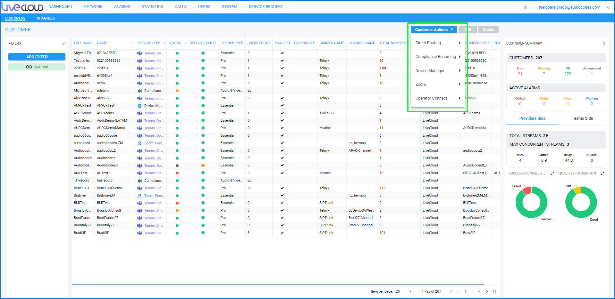Collapse the Filters panel arrow

tap(63, 44)
